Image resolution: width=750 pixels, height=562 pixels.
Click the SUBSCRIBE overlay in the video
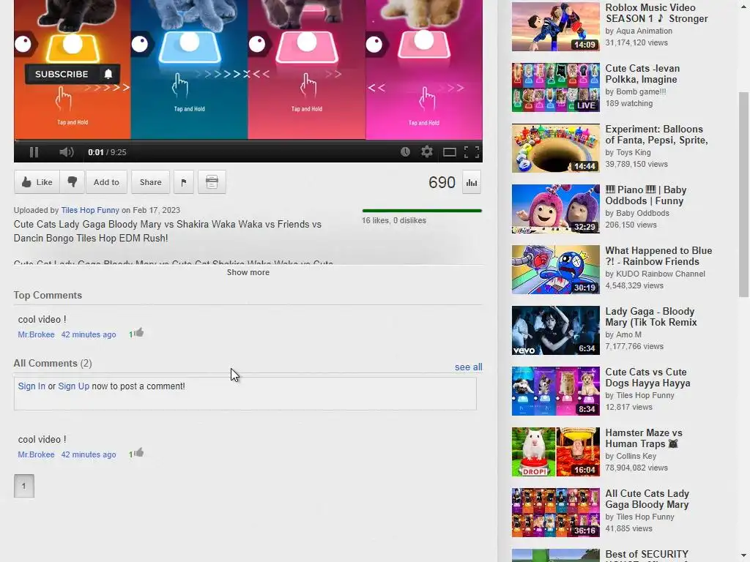[62, 74]
